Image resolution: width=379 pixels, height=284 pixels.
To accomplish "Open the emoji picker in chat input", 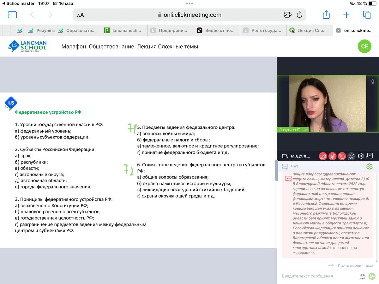I will 362,276.
